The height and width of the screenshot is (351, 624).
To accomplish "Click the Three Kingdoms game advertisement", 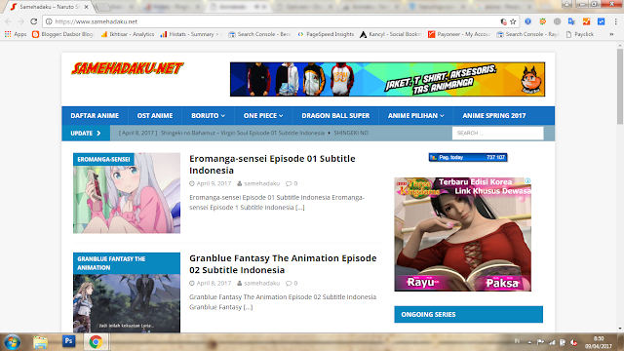I will 462,234.
